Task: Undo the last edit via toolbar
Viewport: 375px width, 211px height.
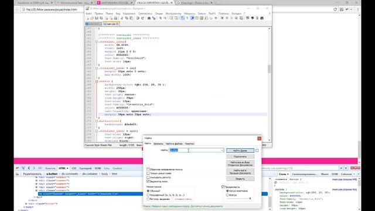Action: [138, 18]
